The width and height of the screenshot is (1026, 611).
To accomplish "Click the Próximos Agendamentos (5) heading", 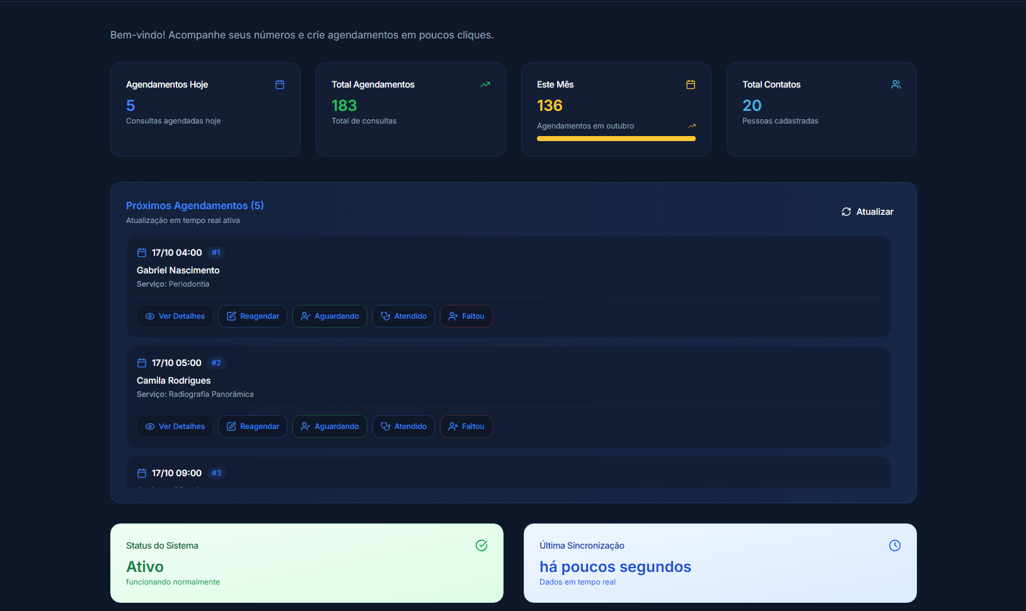I will point(195,205).
